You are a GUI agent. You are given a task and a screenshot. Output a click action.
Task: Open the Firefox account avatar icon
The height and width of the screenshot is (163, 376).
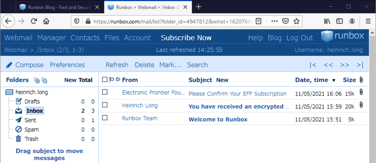352,21
